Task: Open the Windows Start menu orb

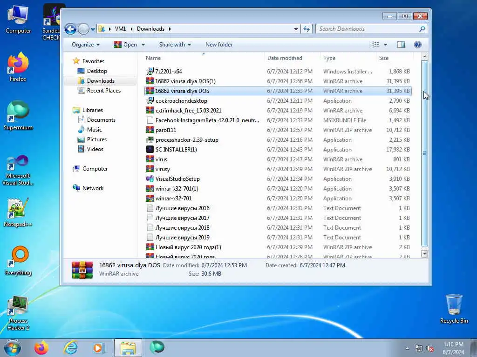Action: click(13, 348)
